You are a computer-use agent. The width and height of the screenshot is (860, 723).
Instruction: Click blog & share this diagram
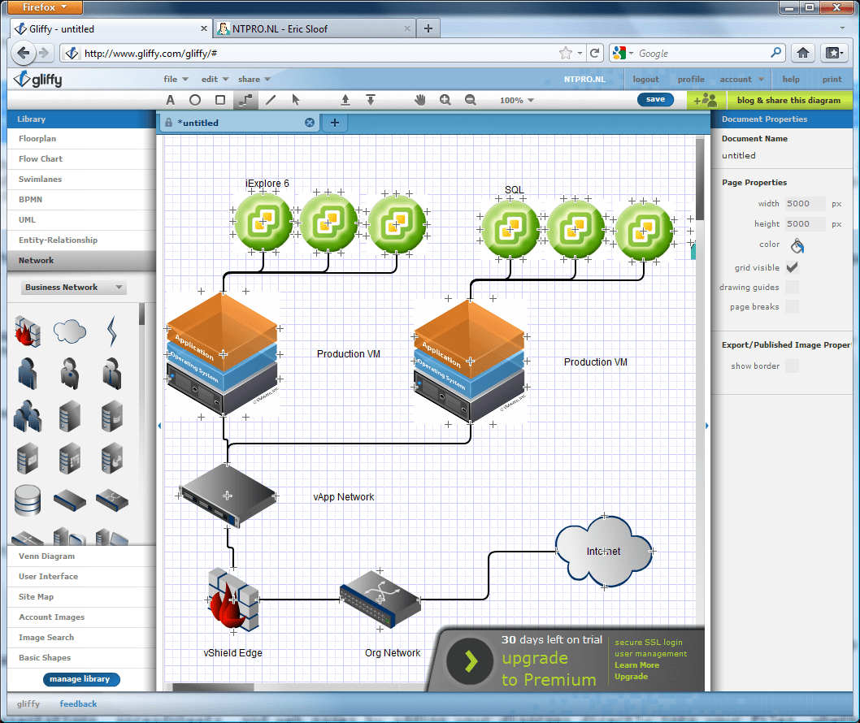(788, 100)
